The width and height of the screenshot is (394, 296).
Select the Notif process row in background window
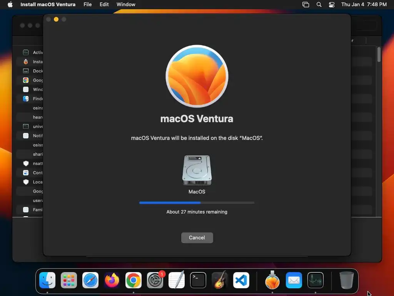[x=30, y=136]
